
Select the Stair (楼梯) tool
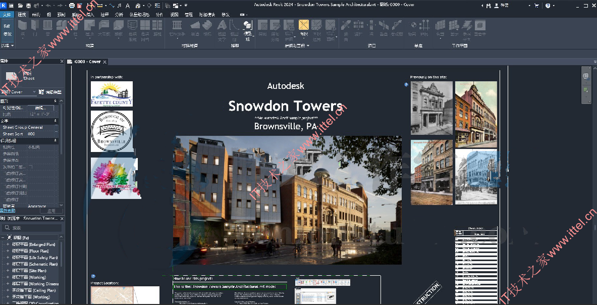pyautogui.click(x=207, y=29)
